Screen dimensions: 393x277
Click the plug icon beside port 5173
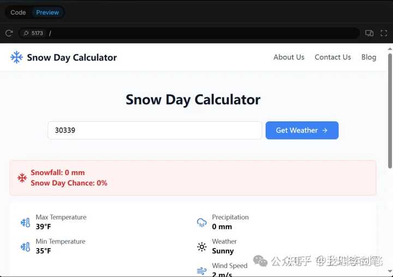26,33
